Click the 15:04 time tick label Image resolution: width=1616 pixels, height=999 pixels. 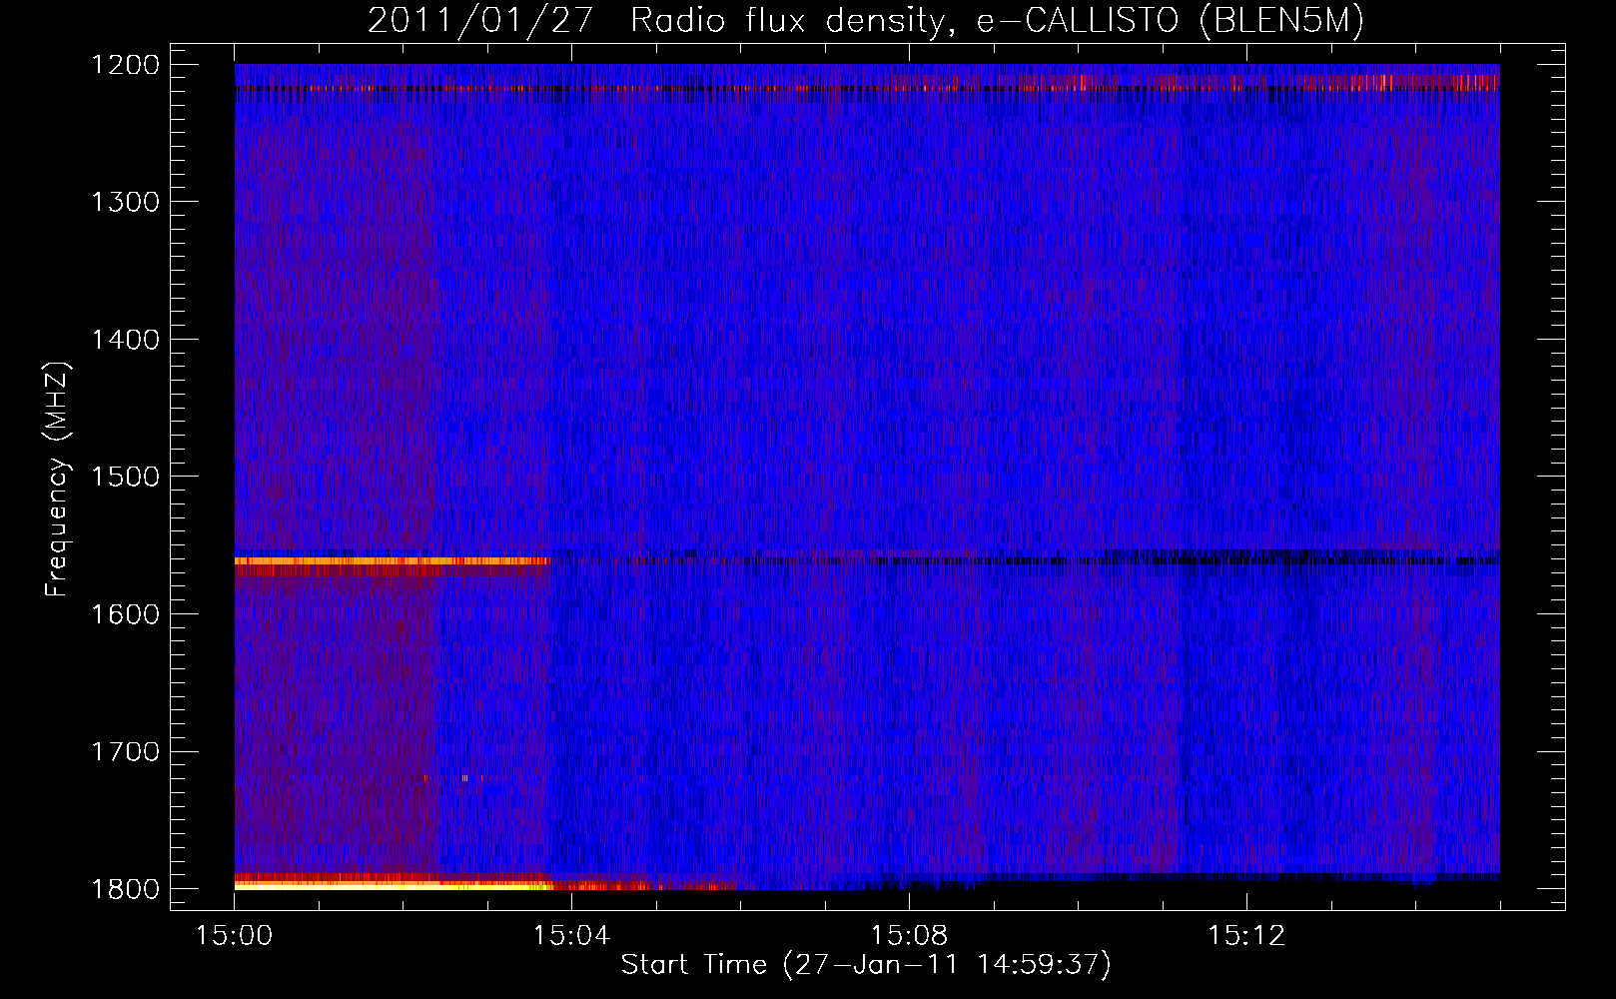(x=571, y=936)
